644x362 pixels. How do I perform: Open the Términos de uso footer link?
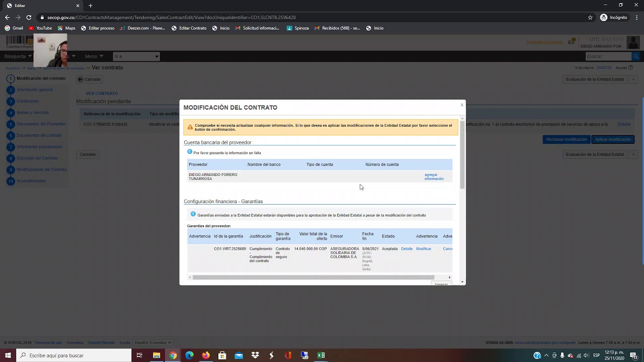point(48,342)
